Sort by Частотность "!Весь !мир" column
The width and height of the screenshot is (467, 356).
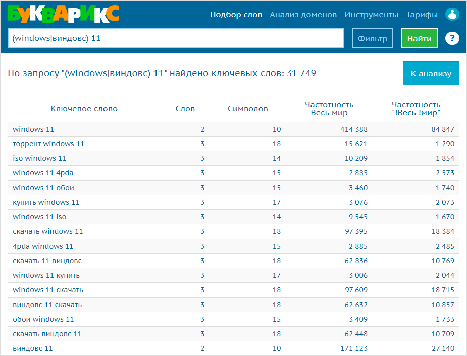pyautogui.click(x=416, y=109)
